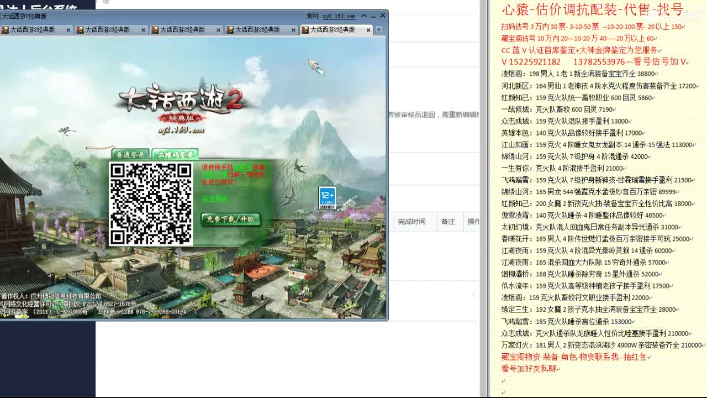Click the green 点击刷新 refresh link
Screen dimensions: 707x398
214,198
